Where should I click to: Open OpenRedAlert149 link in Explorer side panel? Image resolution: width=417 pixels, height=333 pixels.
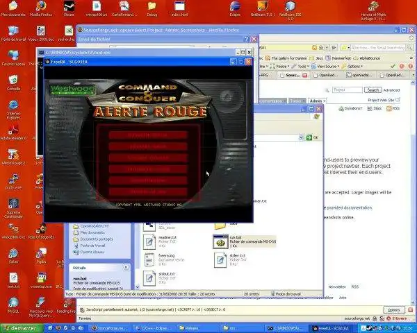90,226
